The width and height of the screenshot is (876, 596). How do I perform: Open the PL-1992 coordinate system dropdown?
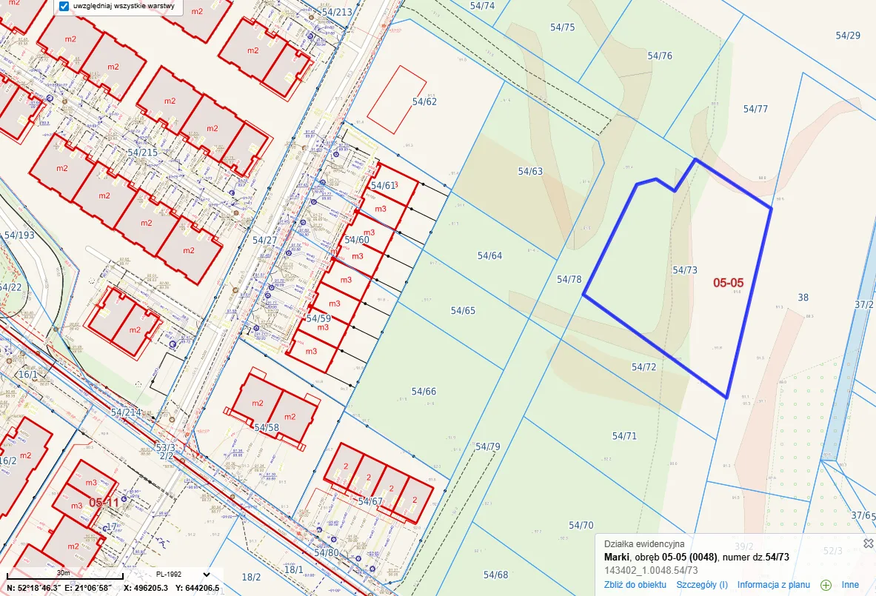tap(183, 575)
